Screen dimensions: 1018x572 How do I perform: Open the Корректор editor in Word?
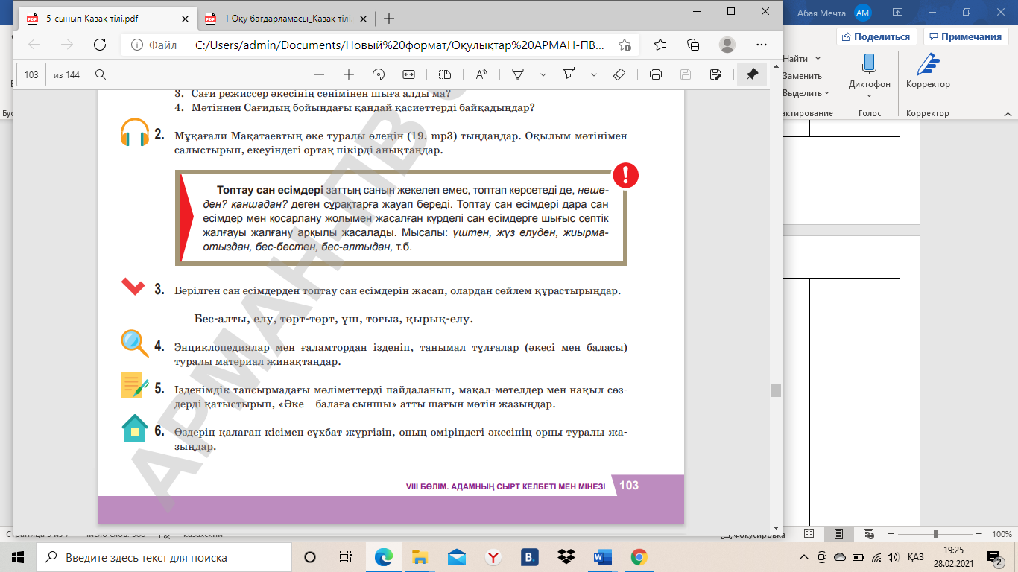point(928,71)
